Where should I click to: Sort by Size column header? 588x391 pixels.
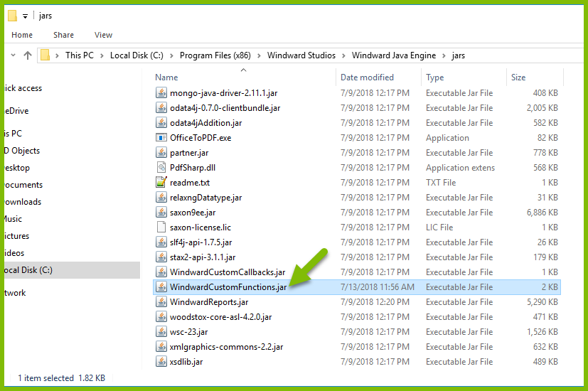(x=518, y=77)
